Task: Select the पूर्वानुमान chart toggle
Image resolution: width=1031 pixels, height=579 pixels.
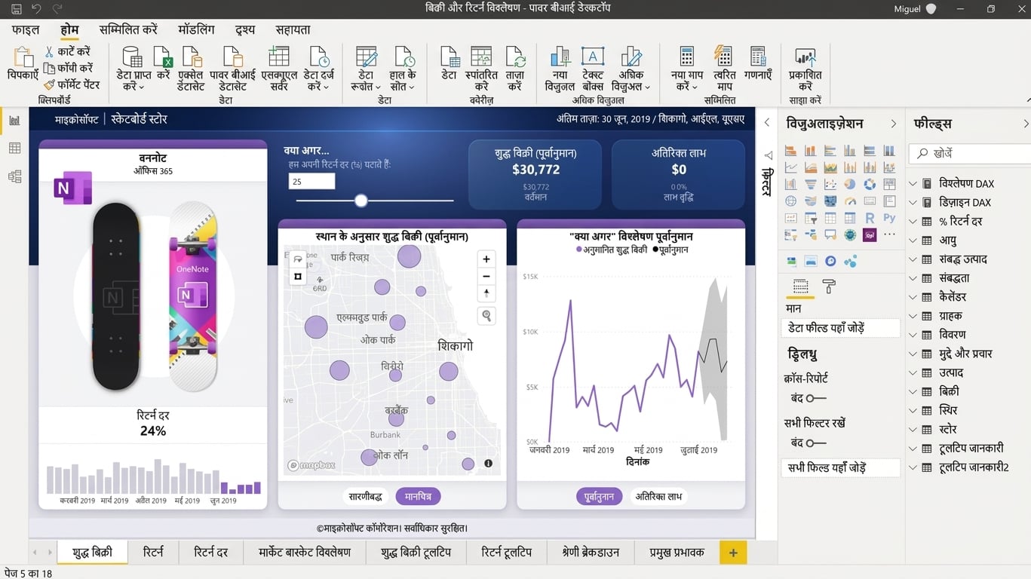Action: (599, 496)
